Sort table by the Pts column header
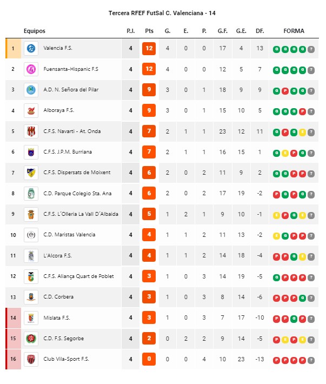 point(149,31)
